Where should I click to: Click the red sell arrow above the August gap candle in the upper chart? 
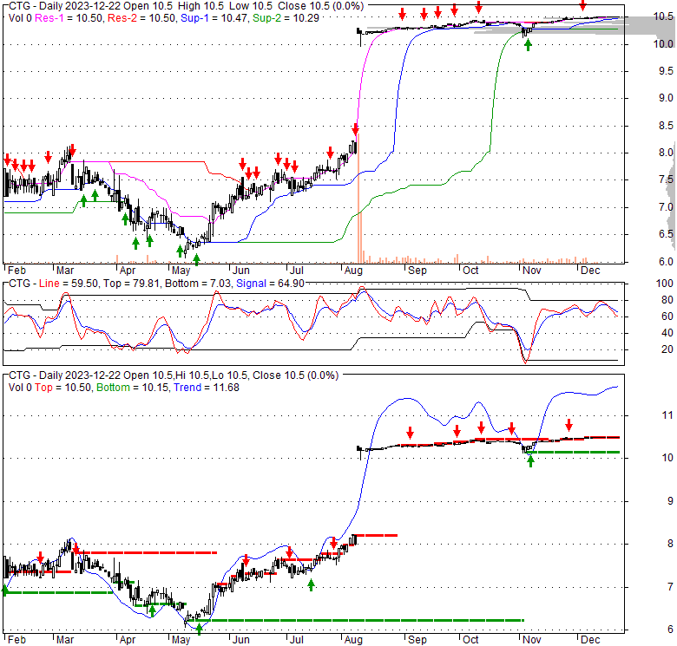[355, 129]
